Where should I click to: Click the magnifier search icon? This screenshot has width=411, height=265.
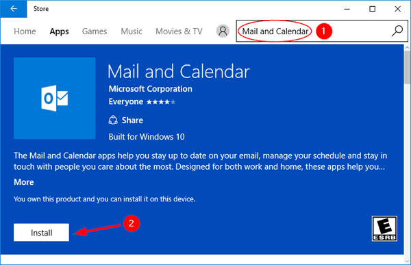coord(397,31)
